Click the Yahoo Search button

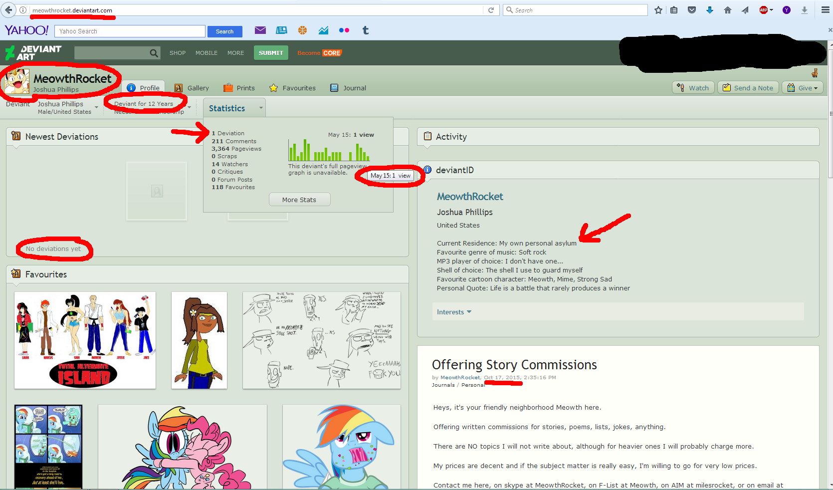224,31
